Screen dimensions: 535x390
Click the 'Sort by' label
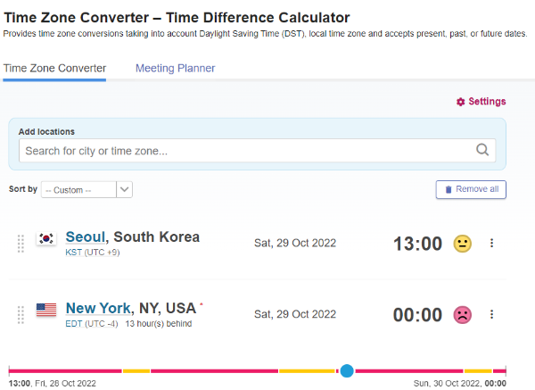(x=23, y=189)
